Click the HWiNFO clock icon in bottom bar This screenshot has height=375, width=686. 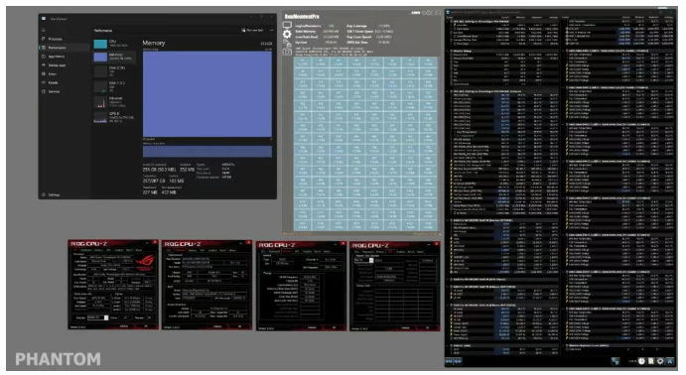[x=641, y=361]
